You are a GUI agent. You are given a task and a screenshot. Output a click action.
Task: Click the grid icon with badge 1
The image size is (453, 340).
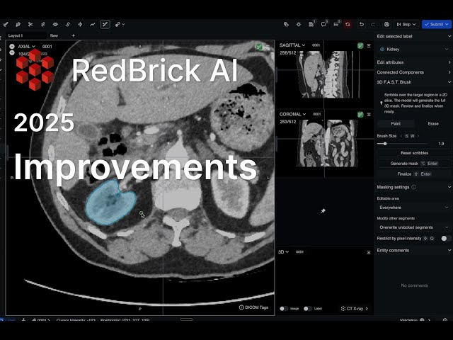click(x=311, y=24)
